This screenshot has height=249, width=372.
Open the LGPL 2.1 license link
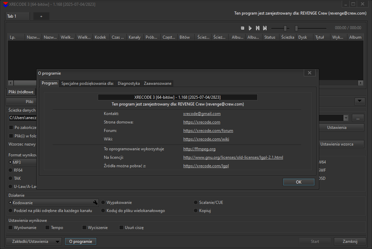(x=233, y=157)
